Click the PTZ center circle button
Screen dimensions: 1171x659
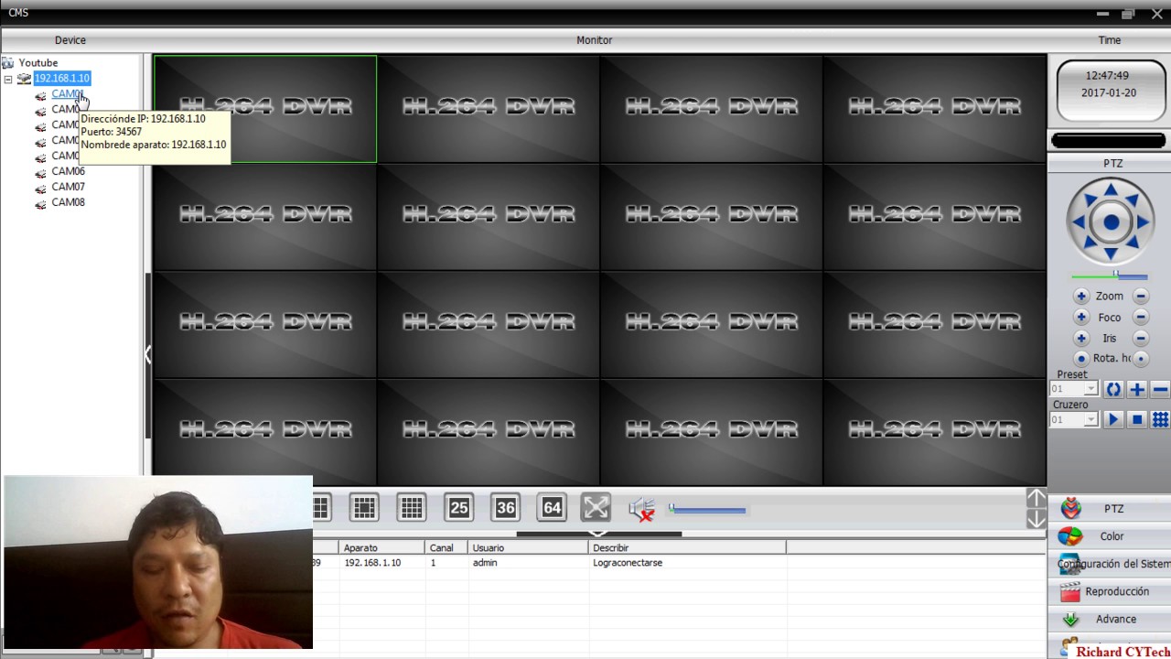coord(1111,221)
